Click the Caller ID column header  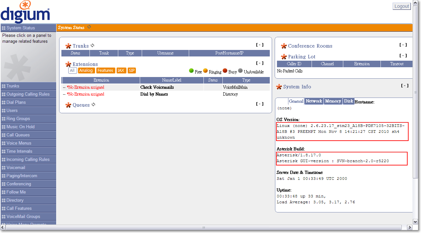pos(294,64)
